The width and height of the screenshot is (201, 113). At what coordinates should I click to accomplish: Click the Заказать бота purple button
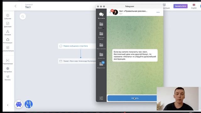pos(181,6)
